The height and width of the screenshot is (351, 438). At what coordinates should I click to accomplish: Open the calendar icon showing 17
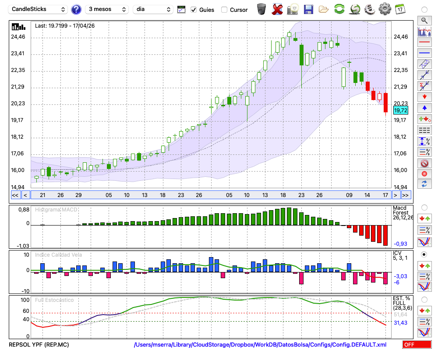click(400, 9)
